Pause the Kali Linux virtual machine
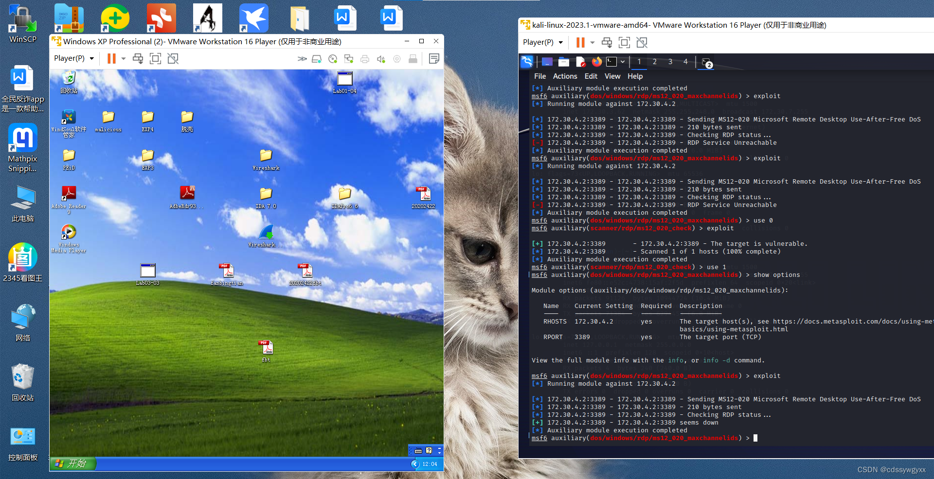The height and width of the screenshot is (479, 934). [580, 42]
